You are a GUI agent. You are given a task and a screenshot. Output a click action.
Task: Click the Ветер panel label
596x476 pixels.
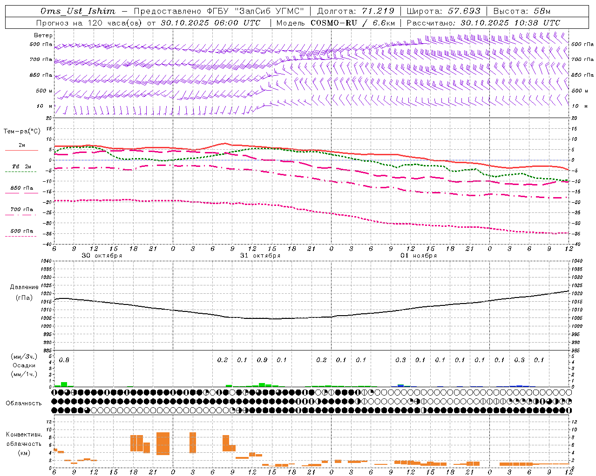tap(43, 35)
